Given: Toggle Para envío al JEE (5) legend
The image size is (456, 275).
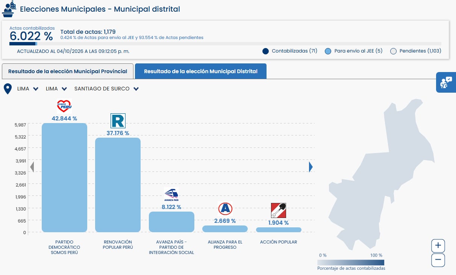Looking at the screenshot, I should pyautogui.click(x=354, y=51).
